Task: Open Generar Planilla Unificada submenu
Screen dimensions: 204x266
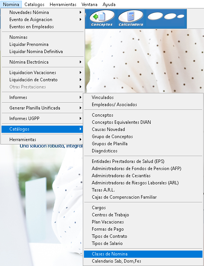Action: click(x=43, y=108)
